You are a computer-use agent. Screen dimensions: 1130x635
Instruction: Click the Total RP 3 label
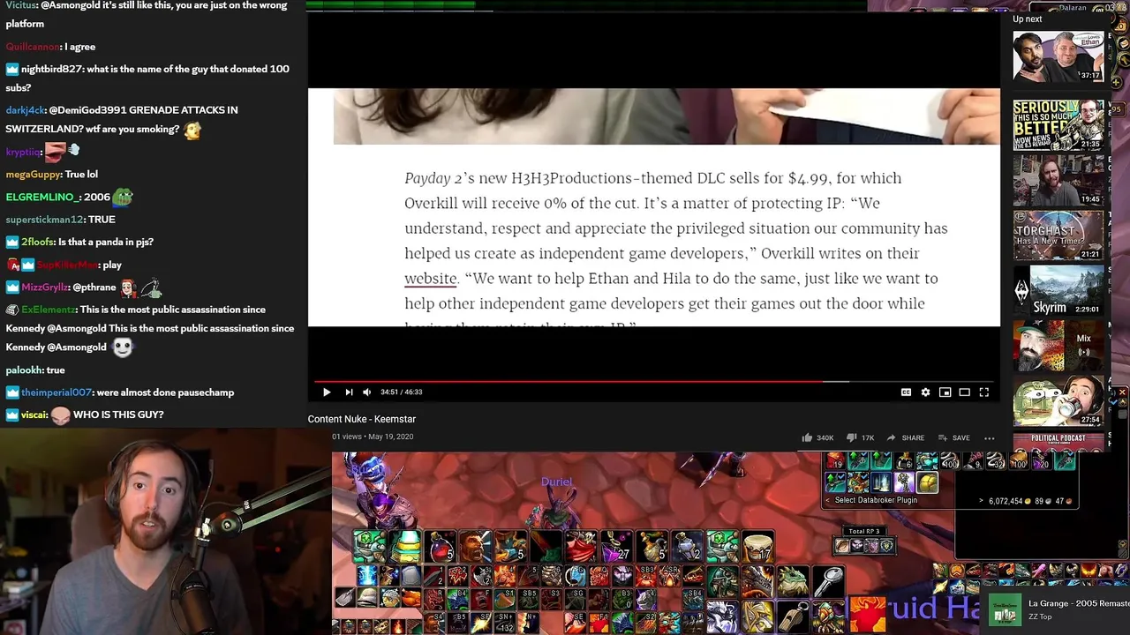point(864,531)
